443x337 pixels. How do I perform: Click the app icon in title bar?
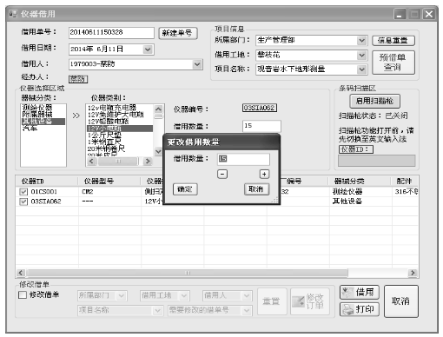(x=13, y=14)
